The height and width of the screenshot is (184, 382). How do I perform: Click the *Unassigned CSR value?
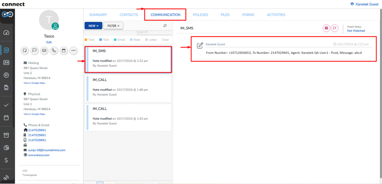(x=29, y=175)
